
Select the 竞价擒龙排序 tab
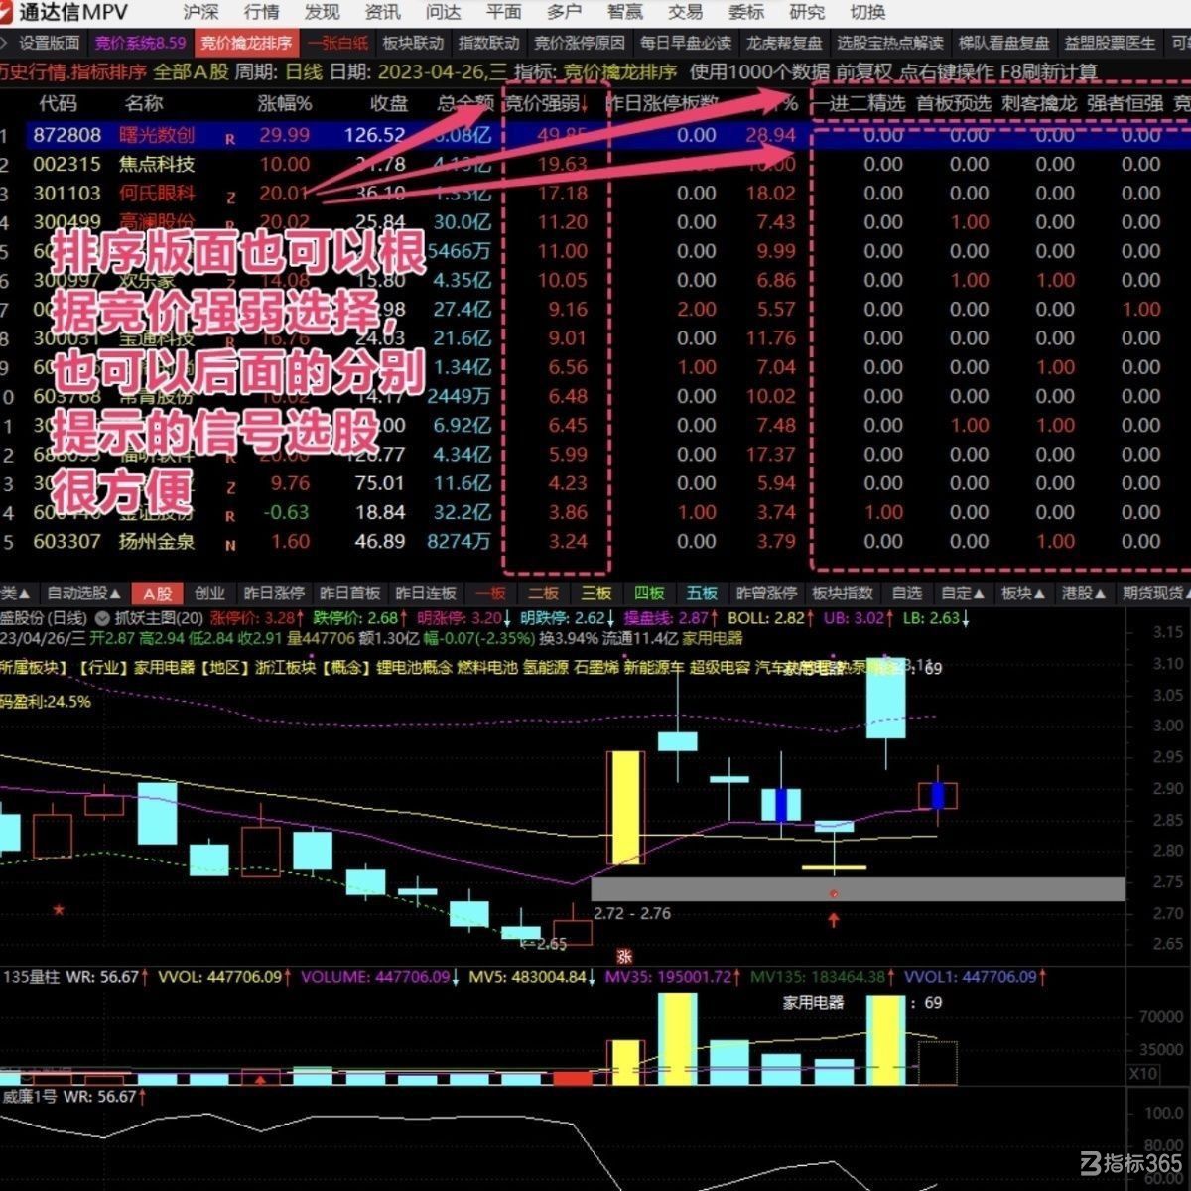(x=246, y=43)
